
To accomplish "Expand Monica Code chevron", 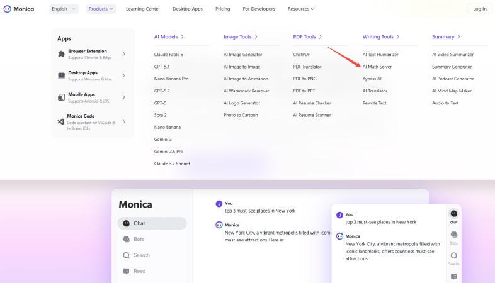I will click(123, 121).
